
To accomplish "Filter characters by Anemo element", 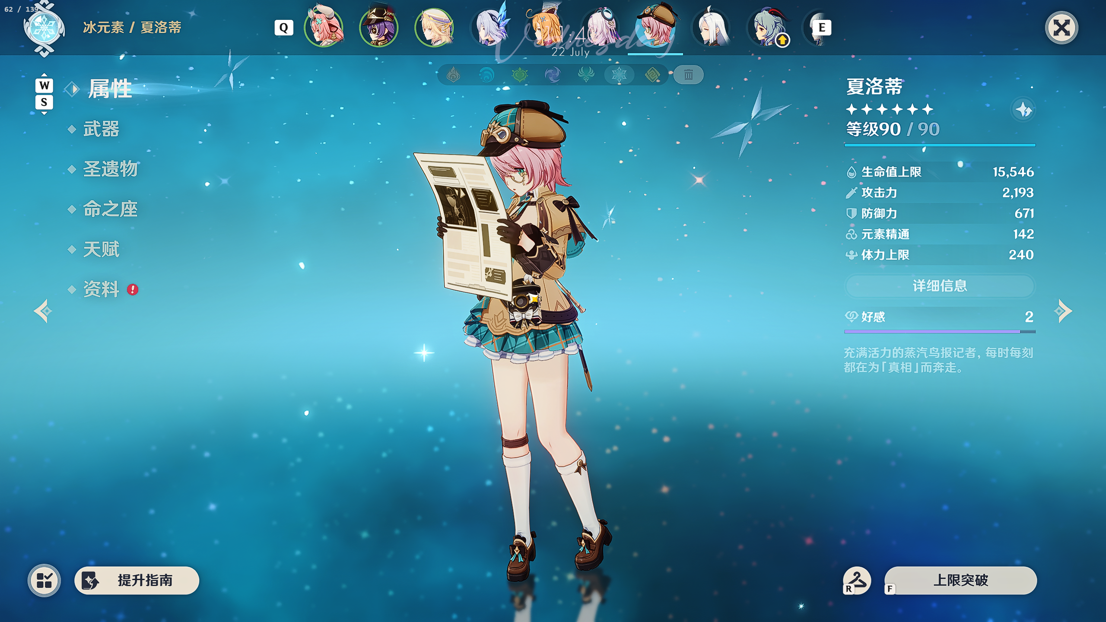I will pos(586,75).
